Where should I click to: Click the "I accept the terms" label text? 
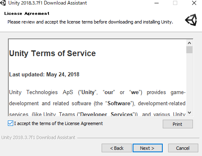point(58,123)
